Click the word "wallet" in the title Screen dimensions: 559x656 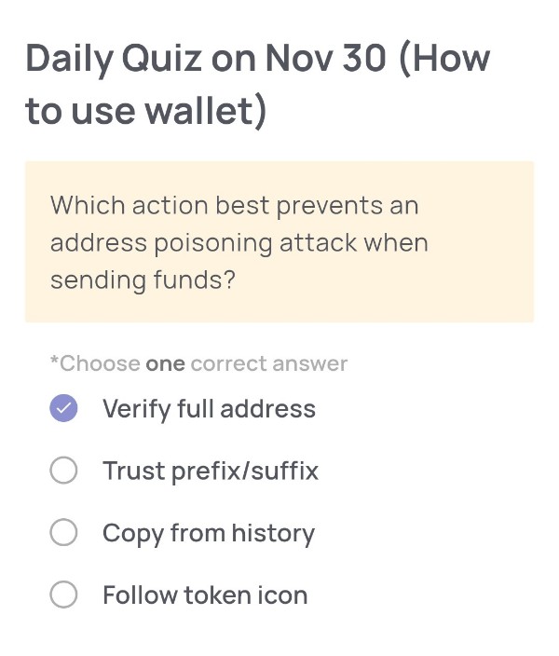pyautogui.click(x=198, y=112)
